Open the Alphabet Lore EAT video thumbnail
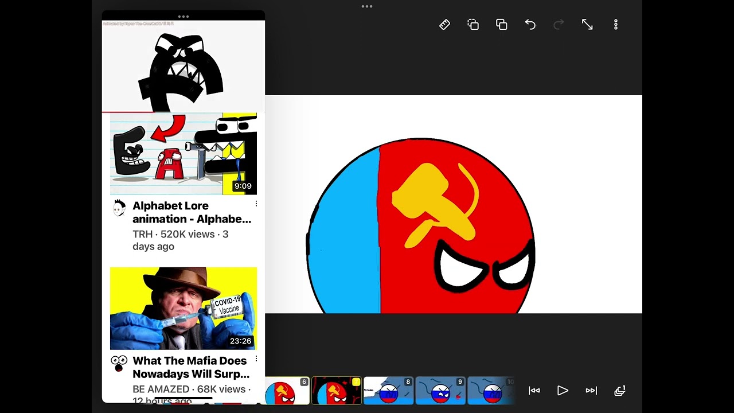This screenshot has height=413, width=734. click(183, 154)
